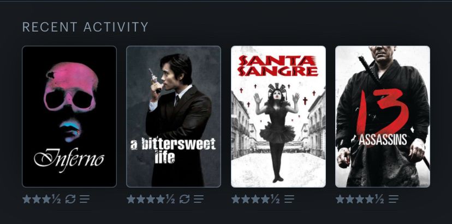Open A Bittersweet Life poster
The height and width of the screenshot is (224, 452).
[x=174, y=116]
